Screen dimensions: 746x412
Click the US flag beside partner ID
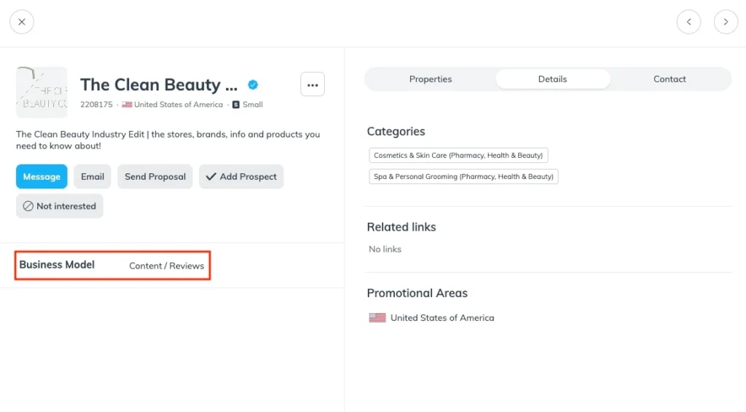point(127,105)
